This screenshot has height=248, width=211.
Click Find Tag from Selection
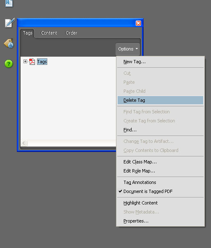[160, 112]
